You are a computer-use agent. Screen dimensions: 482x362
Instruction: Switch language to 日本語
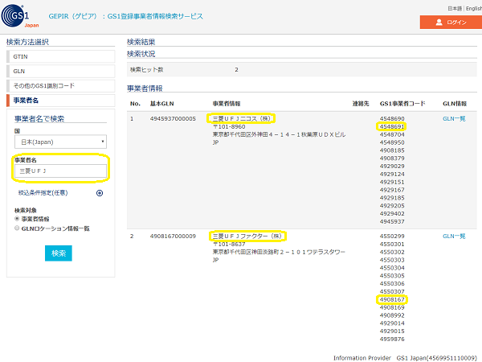tap(455, 9)
